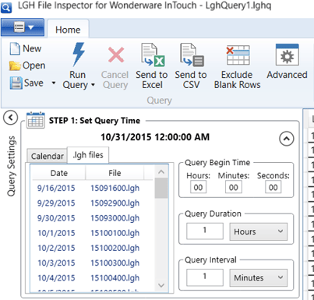
Task: Collapse the Query Settings side panel arrow
Action: click(x=11, y=118)
